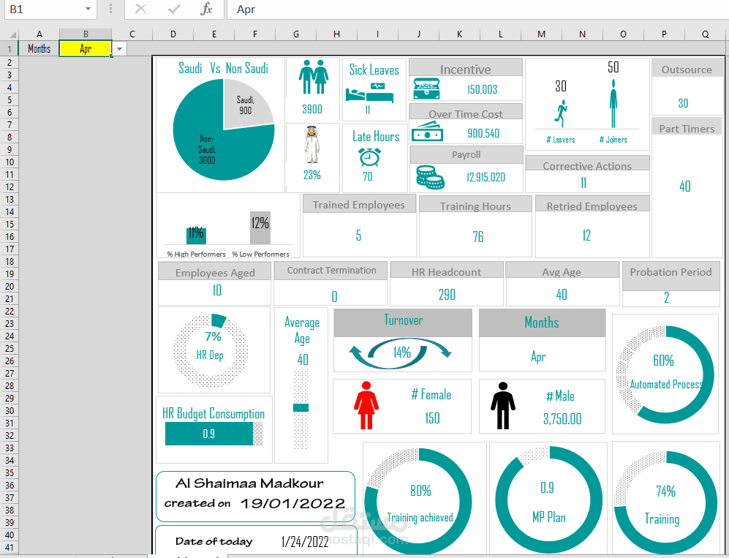Click the Over Time Cost value 900,540
The width and height of the screenshot is (729, 558).
click(483, 133)
